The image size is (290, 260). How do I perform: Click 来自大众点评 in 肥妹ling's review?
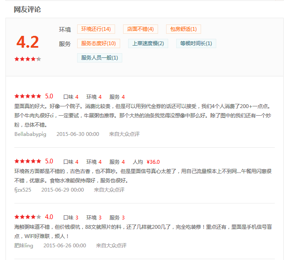(x=111, y=245)
